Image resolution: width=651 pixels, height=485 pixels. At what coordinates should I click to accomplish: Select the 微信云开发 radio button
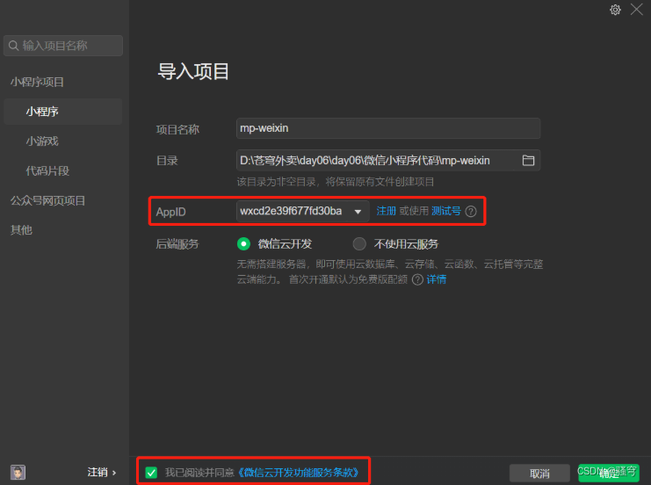(243, 243)
